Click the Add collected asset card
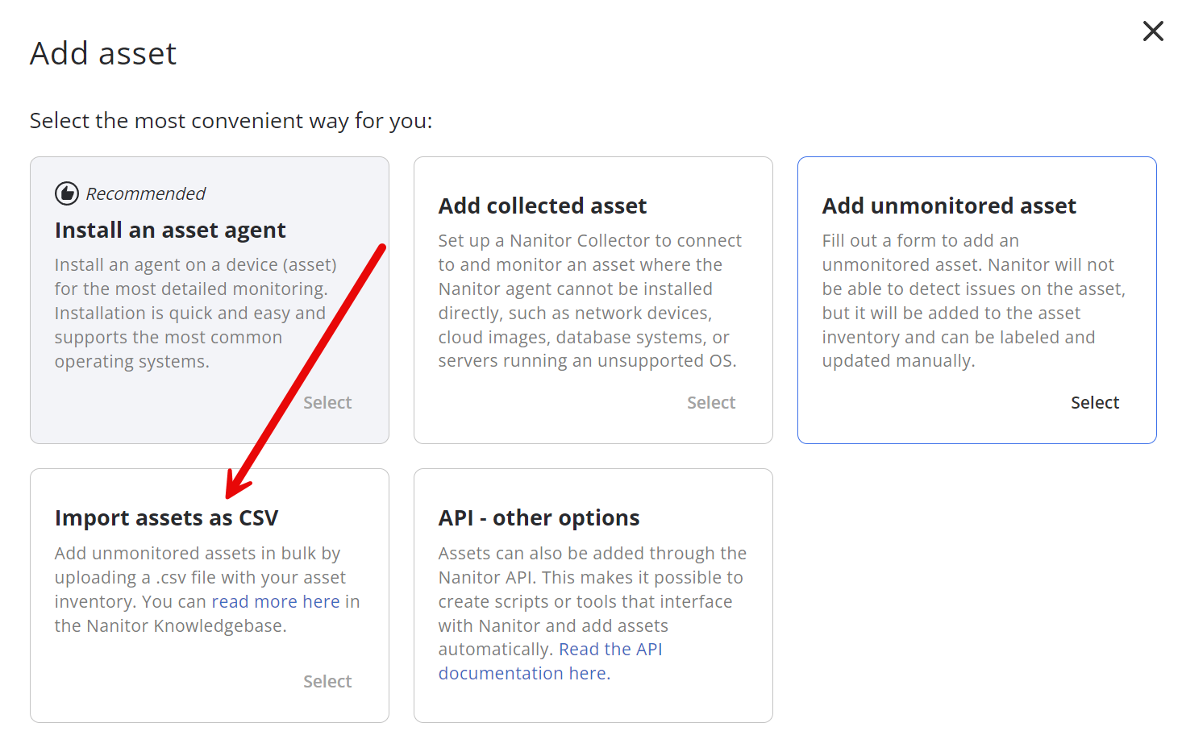Screen dimensions: 1182x756 pos(593,300)
